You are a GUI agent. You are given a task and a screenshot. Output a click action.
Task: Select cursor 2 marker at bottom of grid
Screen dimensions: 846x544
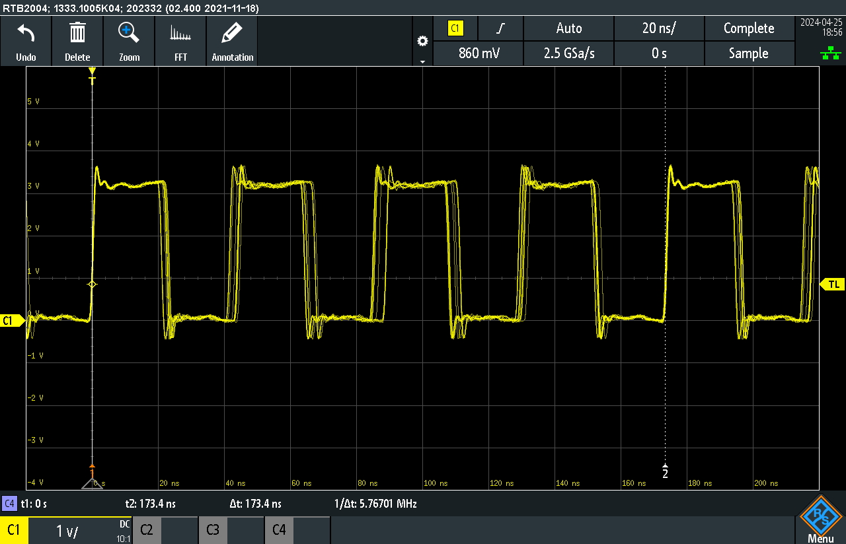point(665,471)
